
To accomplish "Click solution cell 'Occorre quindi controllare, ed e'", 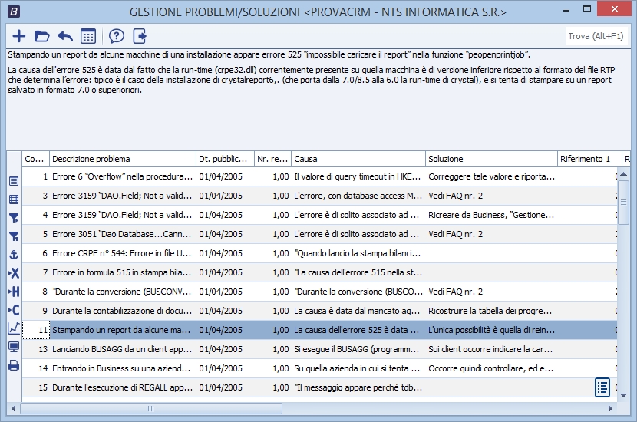I will pyautogui.click(x=491, y=368).
